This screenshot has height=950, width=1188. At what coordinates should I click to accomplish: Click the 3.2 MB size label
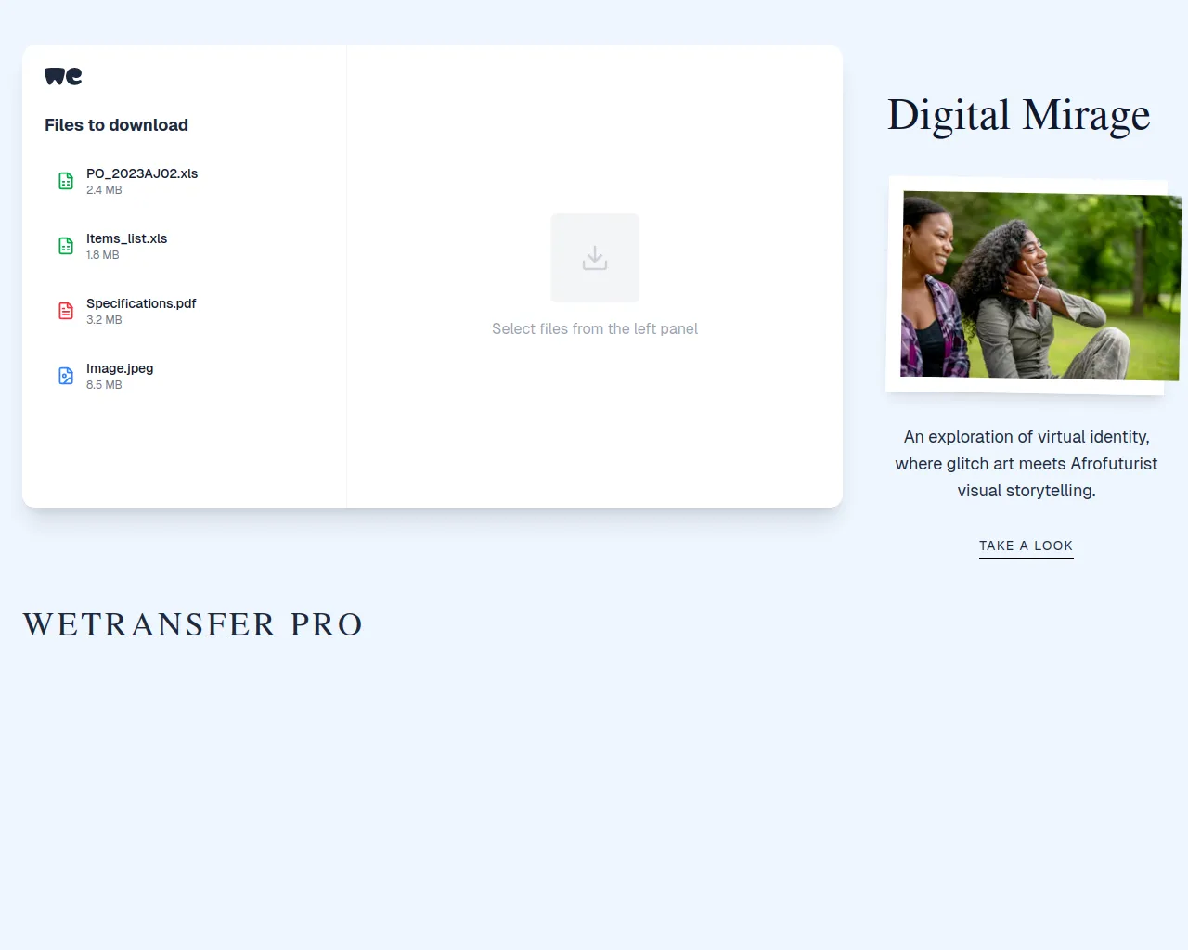[104, 320]
